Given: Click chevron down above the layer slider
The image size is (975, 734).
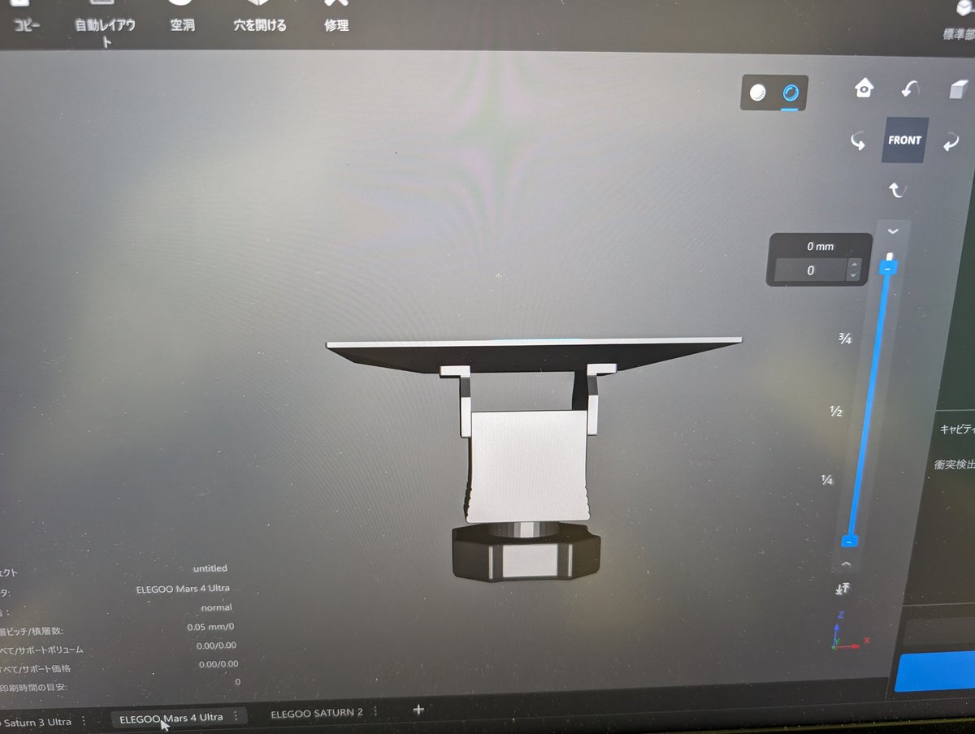Looking at the screenshot, I should pyautogui.click(x=893, y=231).
